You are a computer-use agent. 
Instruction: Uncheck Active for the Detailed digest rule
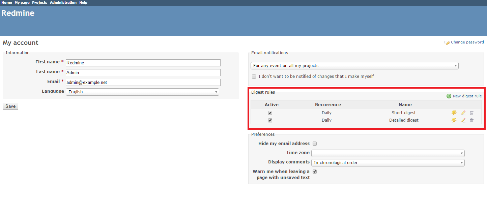pyautogui.click(x=270, y=120)
